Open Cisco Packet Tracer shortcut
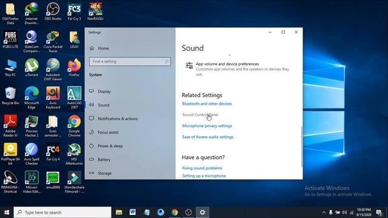The image size is (388, 218). click(53, 41)
